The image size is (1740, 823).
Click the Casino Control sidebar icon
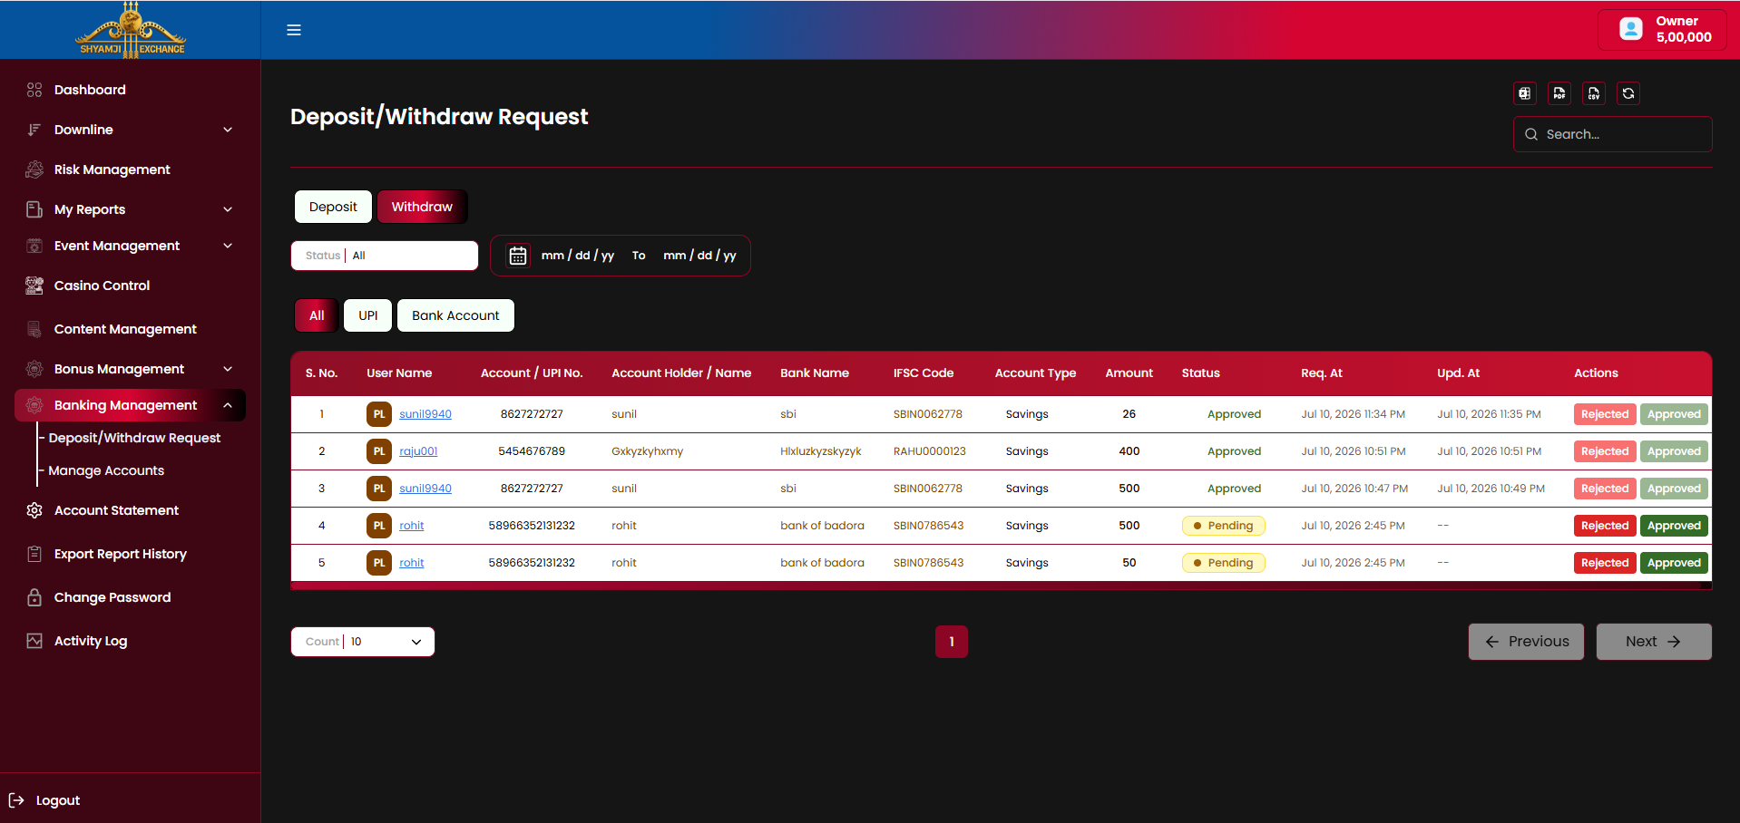pyautogui.click(x=34, y=286)
